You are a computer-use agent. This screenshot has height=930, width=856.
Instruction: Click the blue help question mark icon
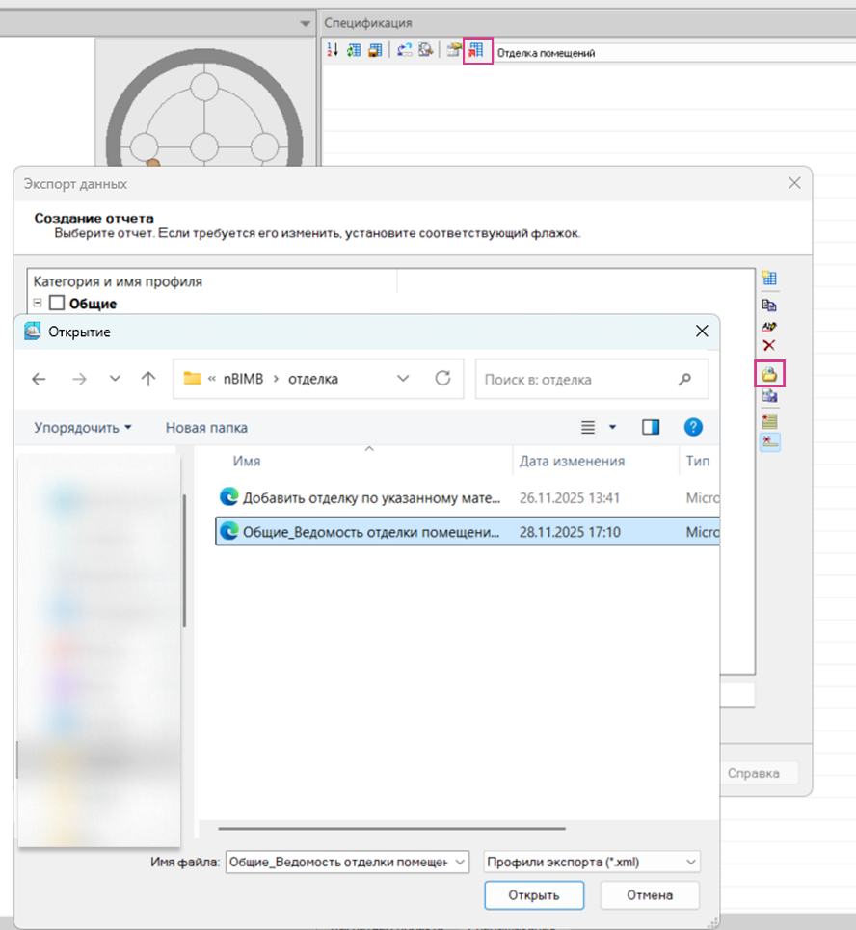(693, 427)
